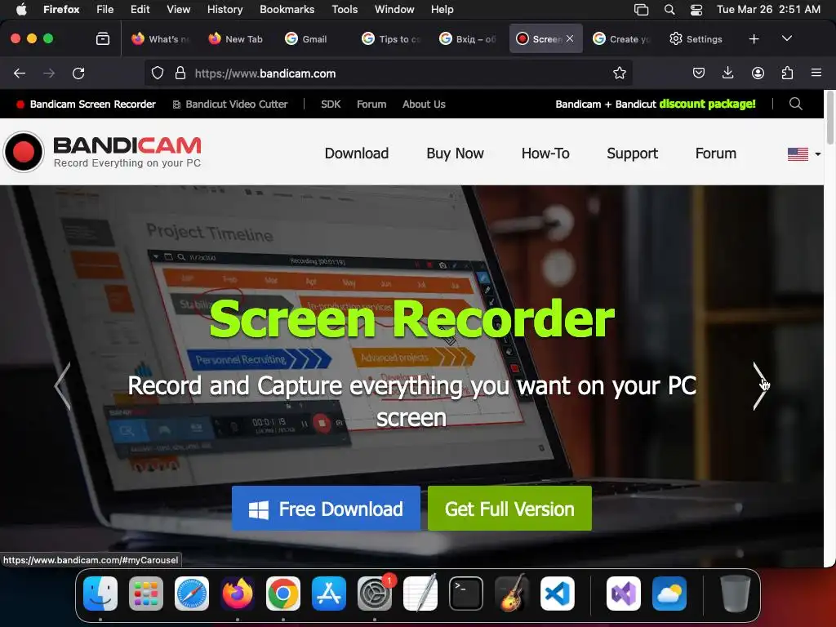
Task: Open the Pocket save icon
Action: point(699,73)
